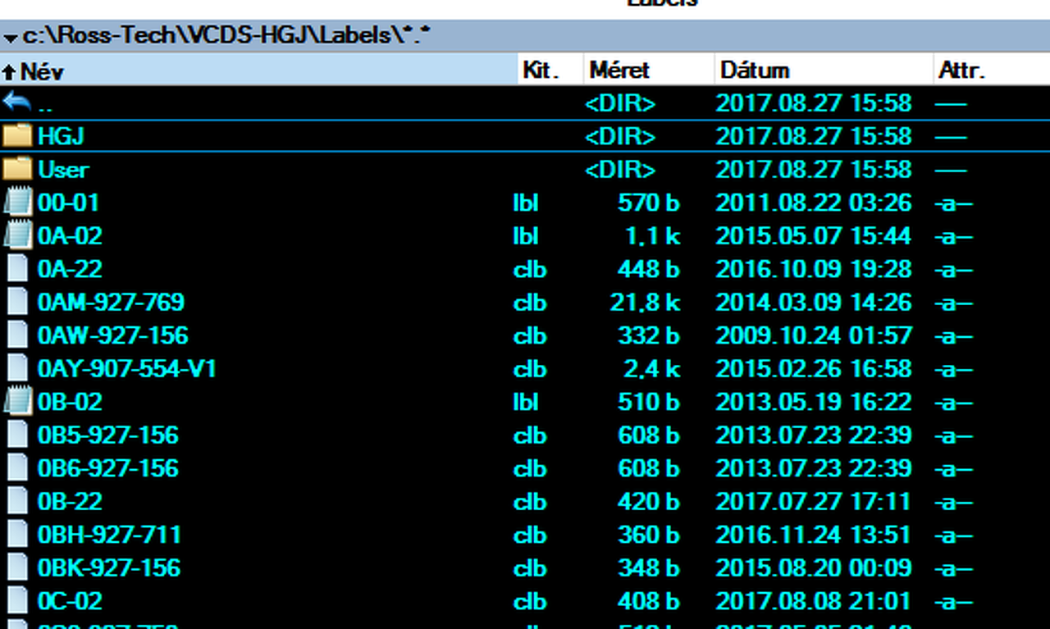The image size is (1050, 629).
Task: Click the size value 1,1 k
Action: (652, 236)
